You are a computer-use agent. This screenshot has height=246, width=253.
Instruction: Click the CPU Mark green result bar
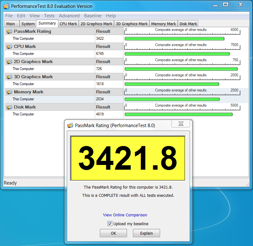177,54
